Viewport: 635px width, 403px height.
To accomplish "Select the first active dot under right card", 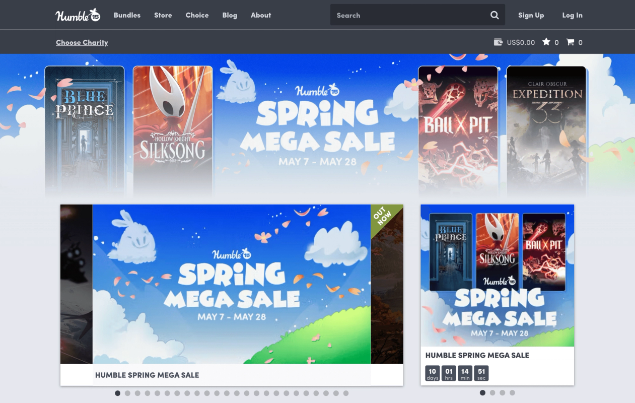I will [482, 392].
